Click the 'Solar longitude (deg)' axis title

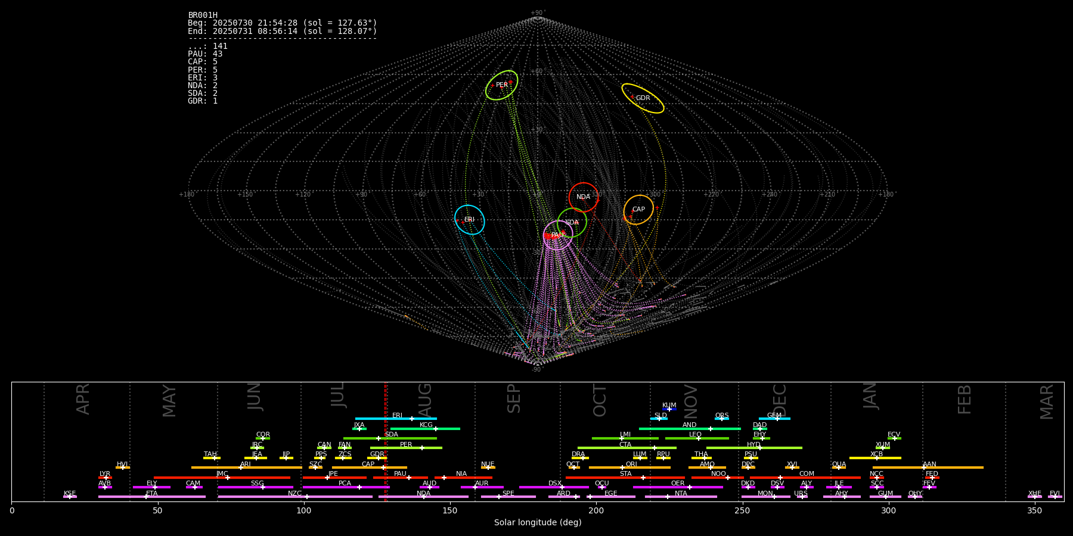(x=538, y=523)
